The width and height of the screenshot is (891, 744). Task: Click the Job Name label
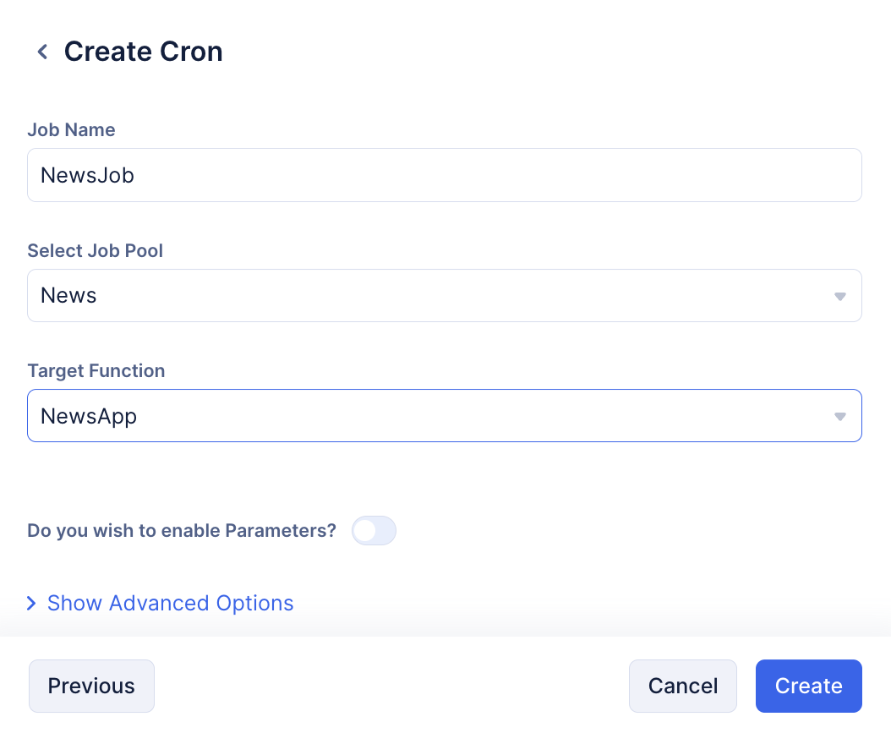(72, 129)
